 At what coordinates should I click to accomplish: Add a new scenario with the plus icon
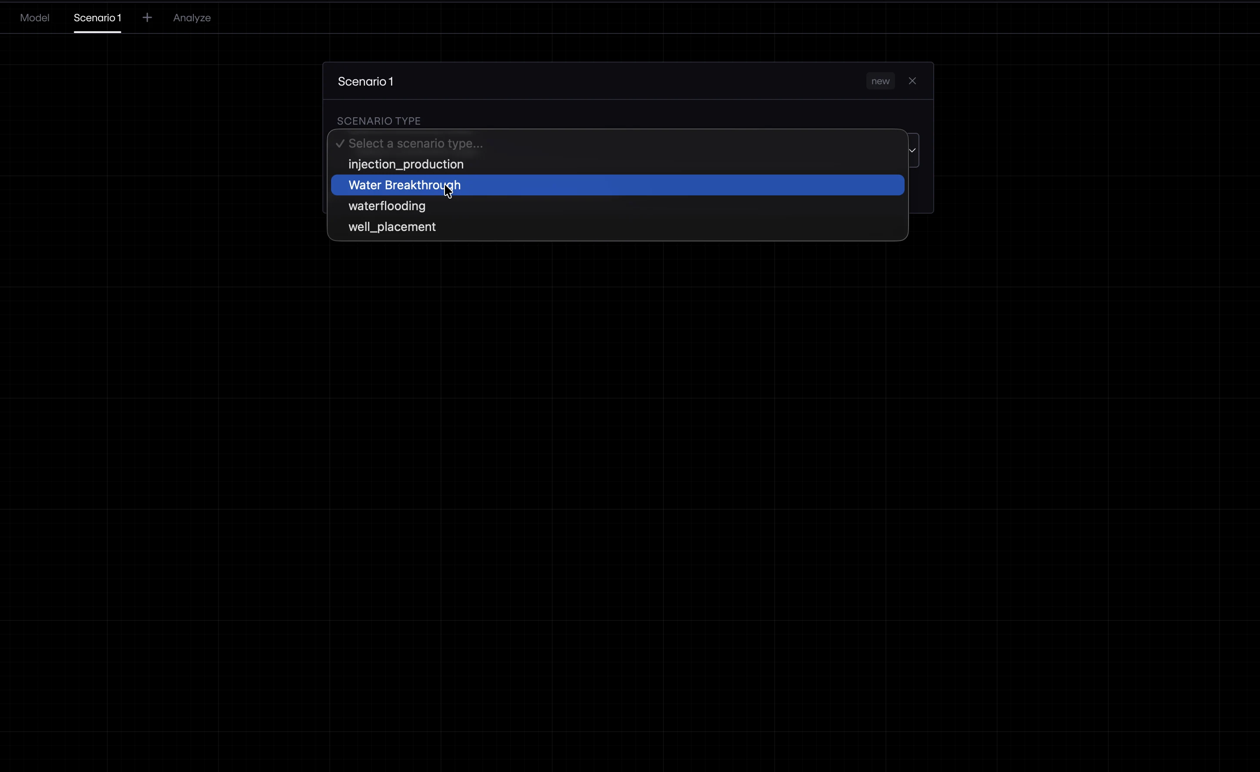pyautogui.click(x=147, y=18)
